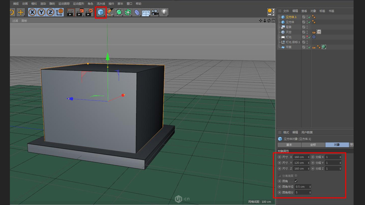Image resolution: width=365 pixels, height=205 pixels.
Task: Toggle the X axis lock
Action: (32, 13)
